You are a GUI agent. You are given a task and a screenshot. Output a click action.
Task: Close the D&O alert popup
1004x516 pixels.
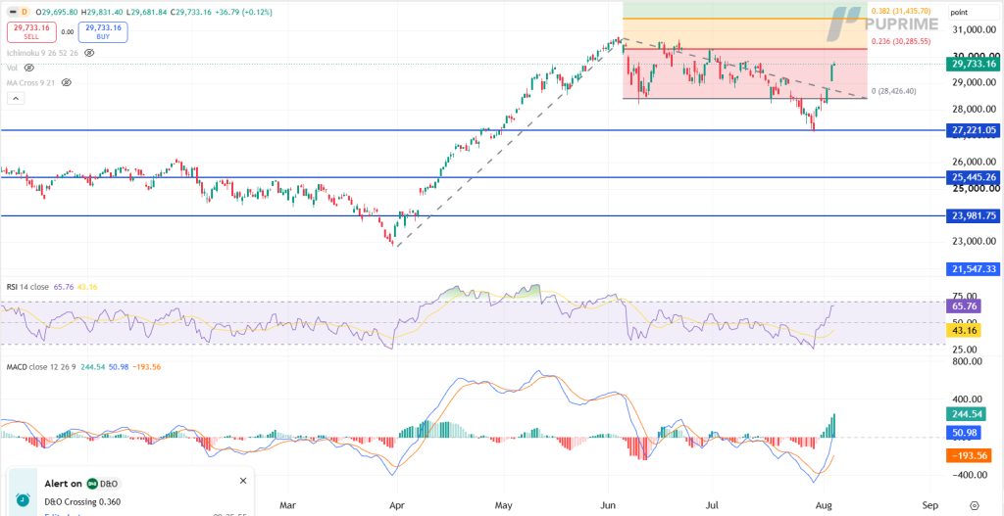(243, 481)
